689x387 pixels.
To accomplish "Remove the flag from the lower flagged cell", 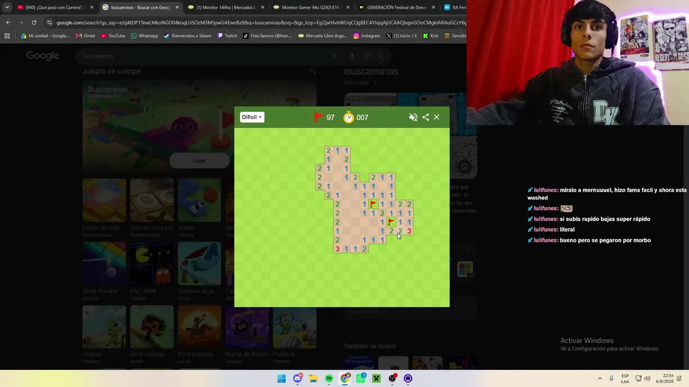I will [391, 222].
